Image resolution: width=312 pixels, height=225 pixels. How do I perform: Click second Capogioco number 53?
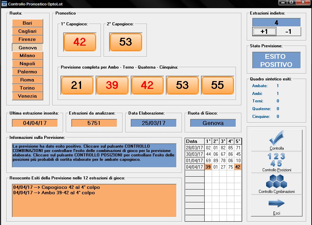126,42
